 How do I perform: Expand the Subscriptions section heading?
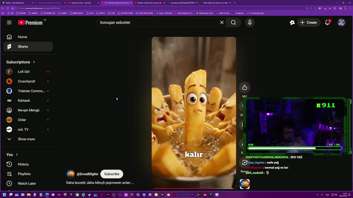click(21, 62)
